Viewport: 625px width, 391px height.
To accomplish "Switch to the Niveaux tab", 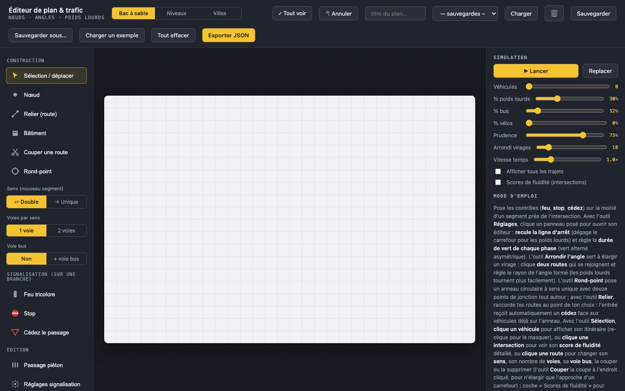I will pyautogui.click(x=177, y=13).
